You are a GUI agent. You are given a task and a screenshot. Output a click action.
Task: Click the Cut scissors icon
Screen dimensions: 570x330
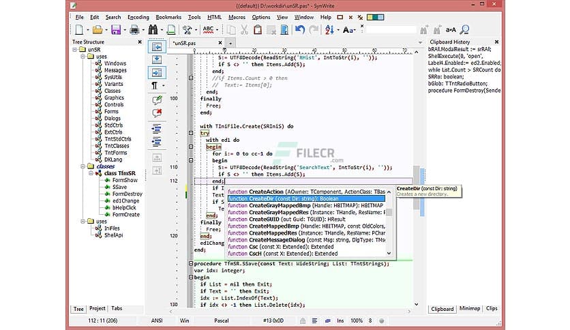(x=244, y=30)
